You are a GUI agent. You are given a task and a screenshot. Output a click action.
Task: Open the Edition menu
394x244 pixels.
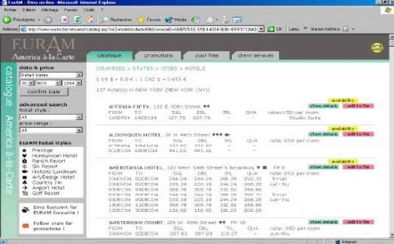point(29,10)
